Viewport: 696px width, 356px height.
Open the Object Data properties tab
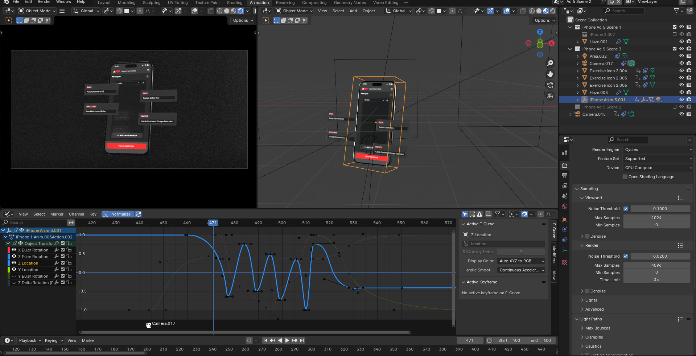565,250
